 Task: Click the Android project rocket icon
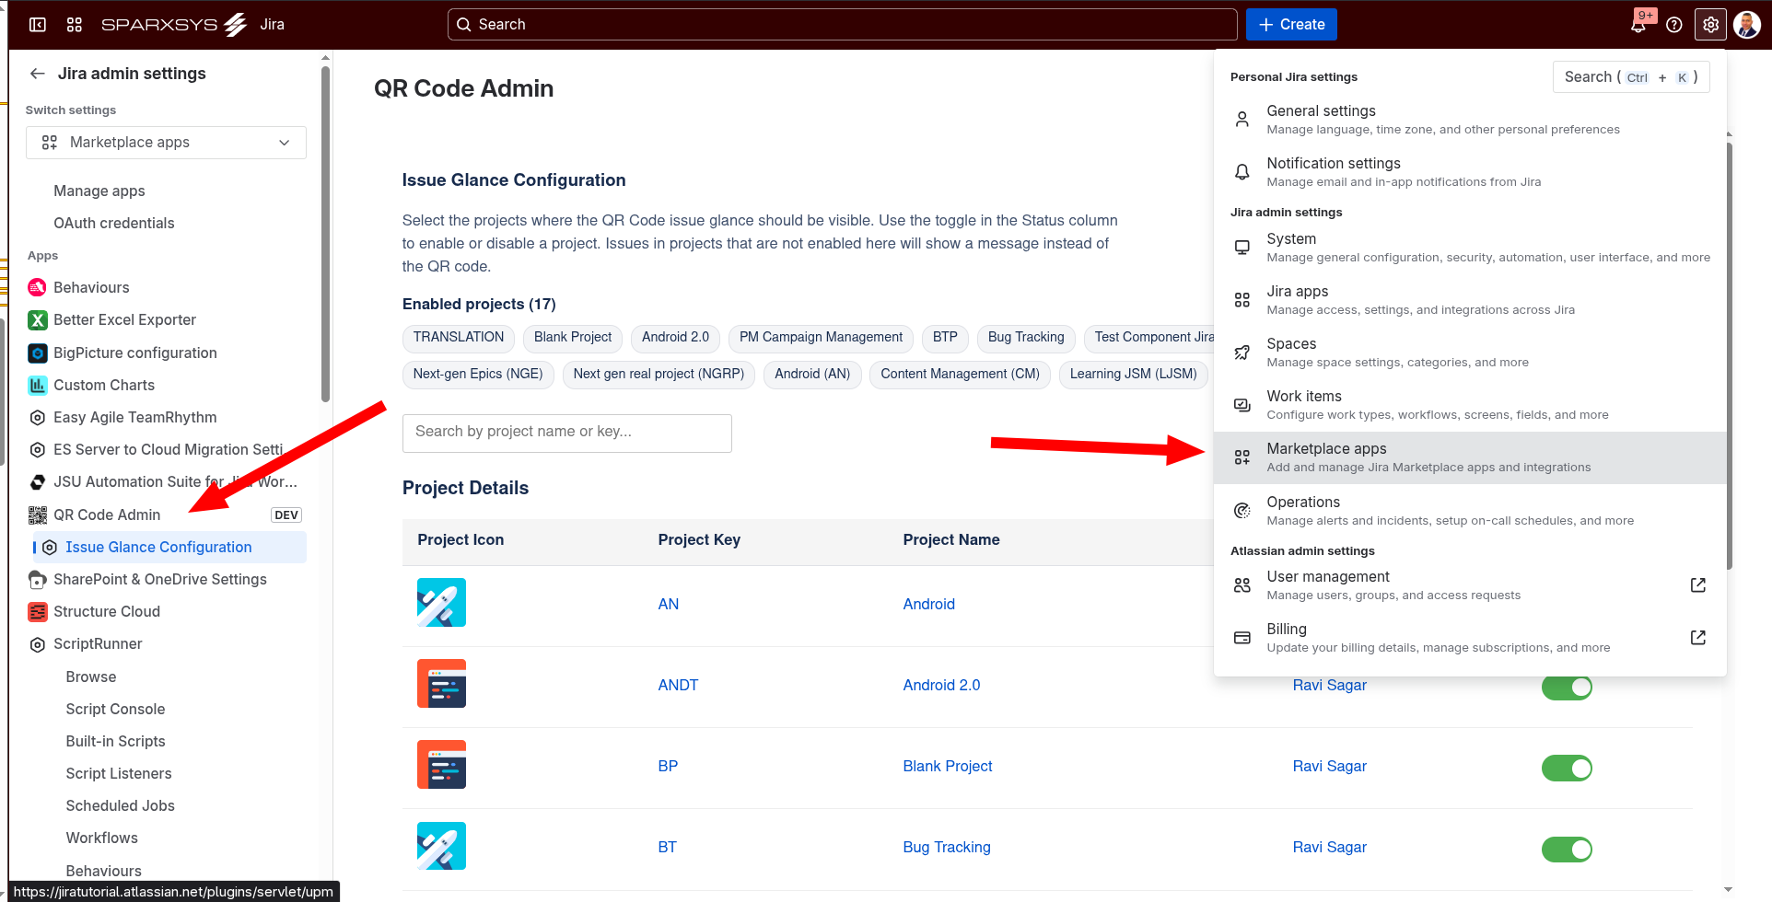[441, 603]
